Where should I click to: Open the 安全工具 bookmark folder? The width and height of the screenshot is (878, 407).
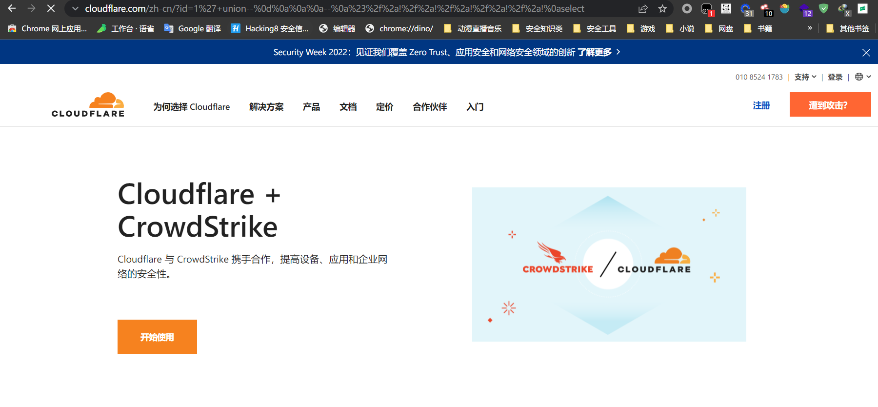(x=595, y=29)
